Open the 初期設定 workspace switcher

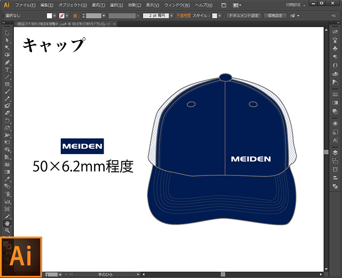coord(296,5)
